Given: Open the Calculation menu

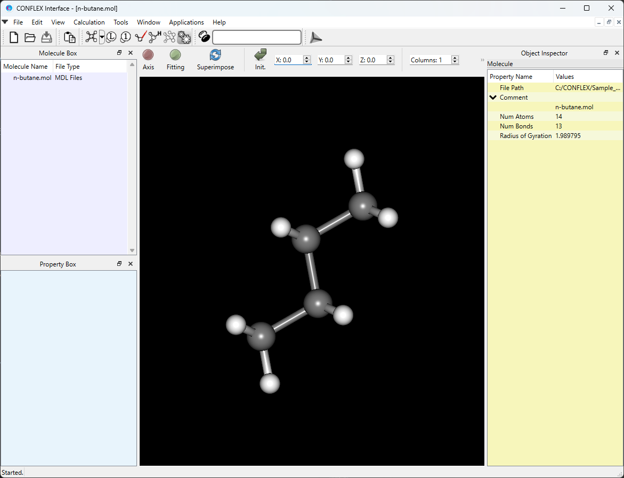Looking at the screenshot, I should (x=89, y=22).
